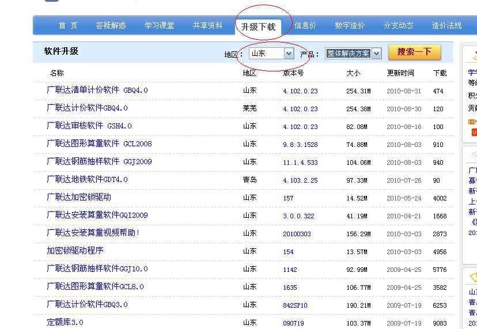Image resolution: width=477 pixels, height=329 pixels.
Task: Click version 4.103.2.25
Action: [300, 180]
